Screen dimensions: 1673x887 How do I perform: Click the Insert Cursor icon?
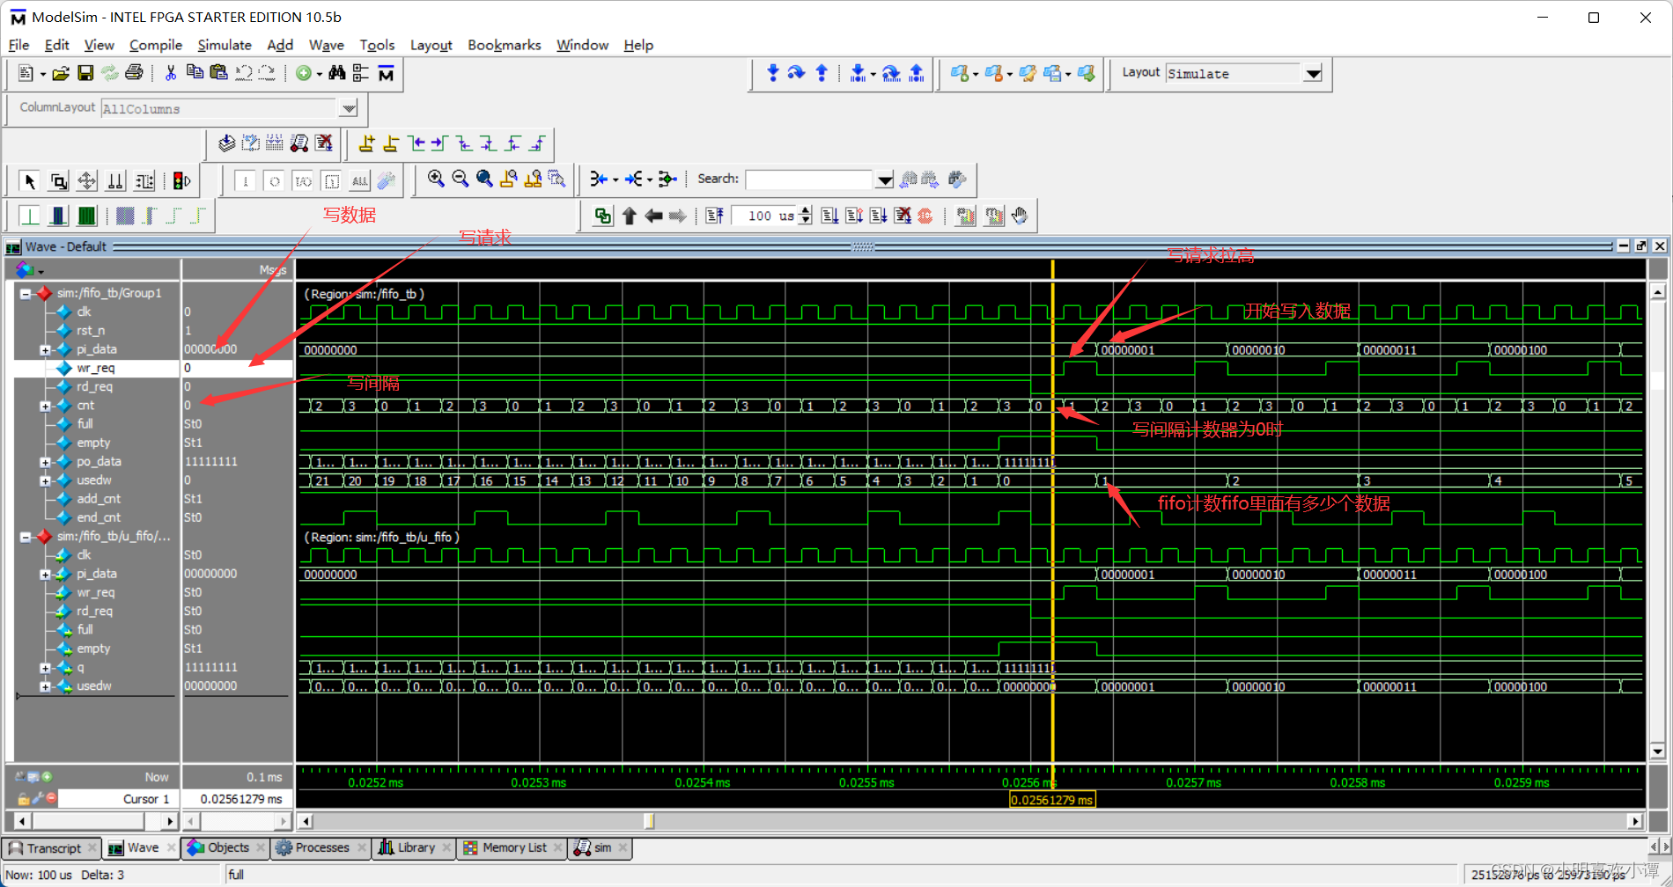tap(367, 143)
